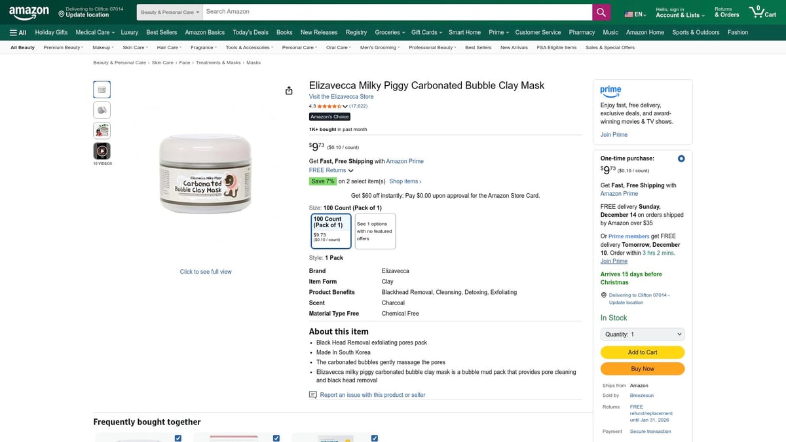Expand the FREE Returns details chevron
Screen dimensions: 786x442
(350, 170)
